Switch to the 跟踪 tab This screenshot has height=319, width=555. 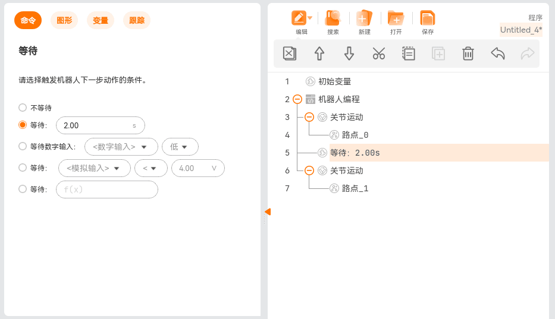tap(137, 20)
